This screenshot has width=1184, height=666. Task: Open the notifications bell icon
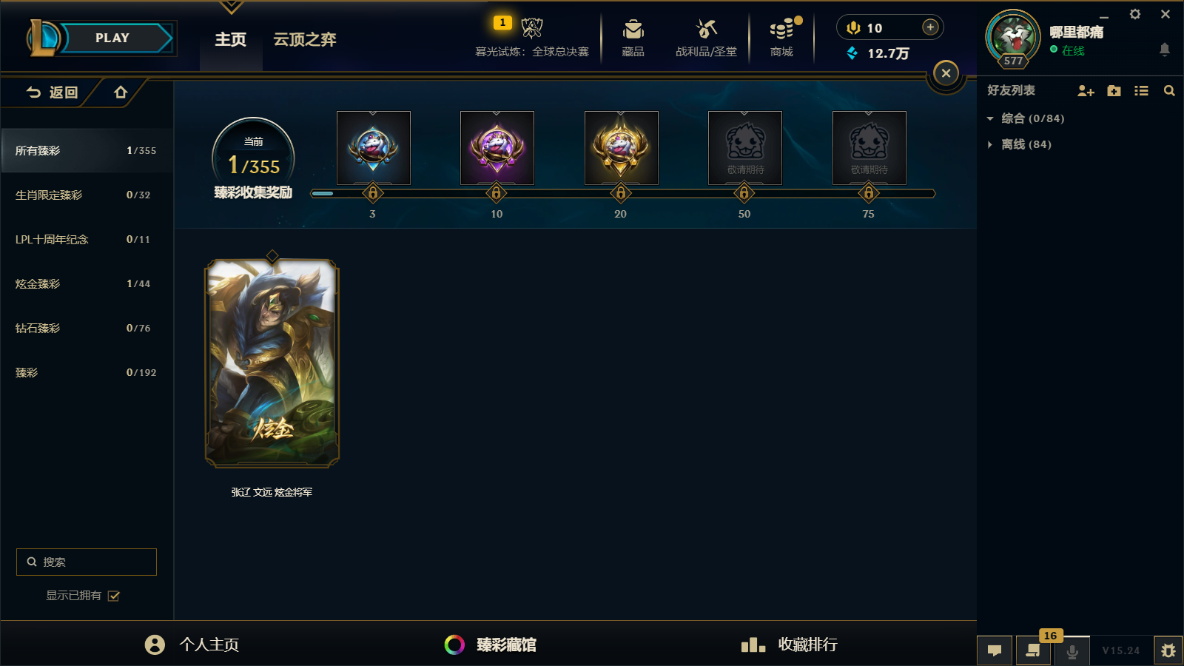click(x=1164, y=50)
